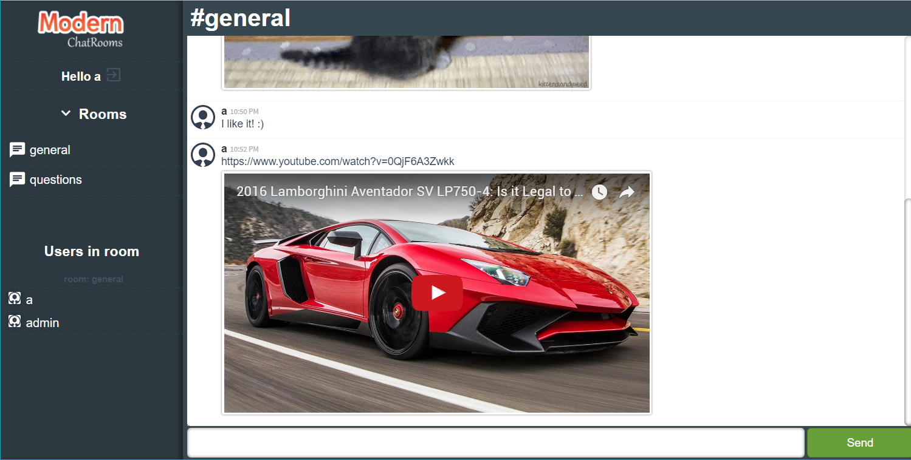911x460 pixels.
Task: Select user admin in room list
Action: tap(43, 323)
